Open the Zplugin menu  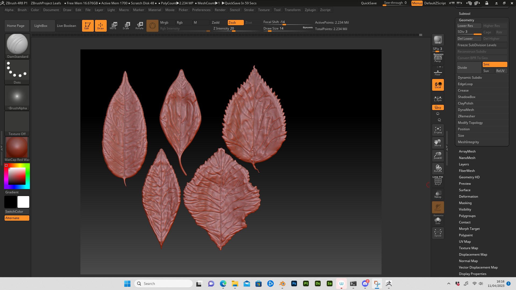tap(310, 10)
